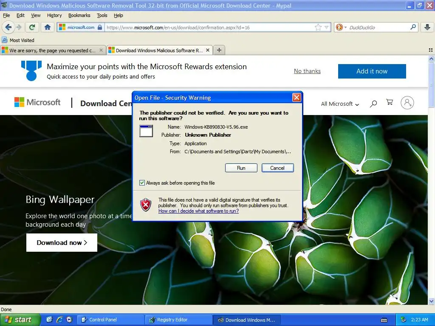Go back using the browser Back arrow
The height and width of the screenshot is (326, 435).
pos(8,27)
